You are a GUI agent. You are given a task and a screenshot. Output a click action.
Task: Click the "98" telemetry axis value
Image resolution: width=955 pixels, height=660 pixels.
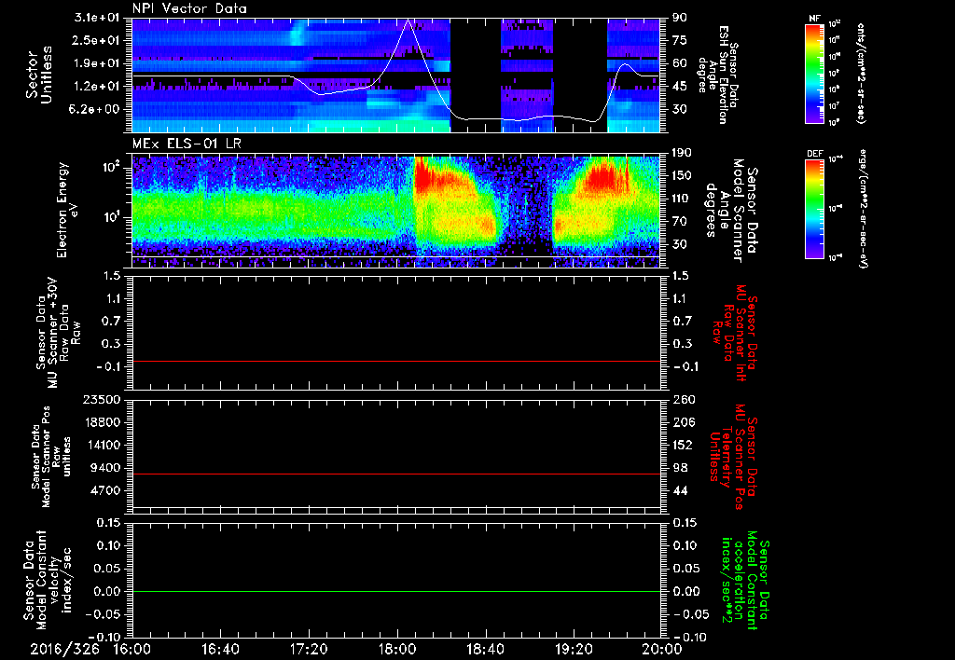[680, 468]
